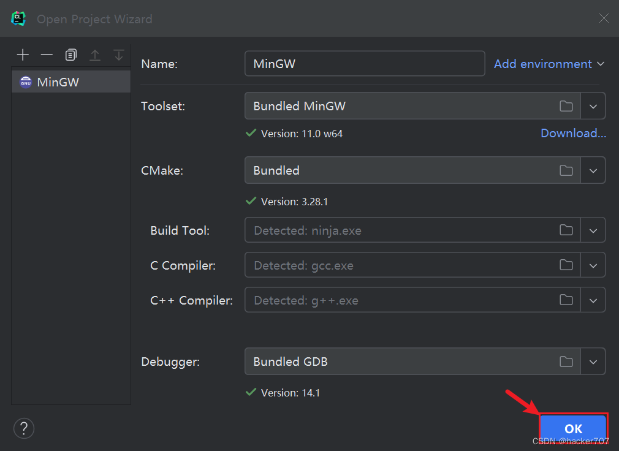Expand the Build Tool dropdown arrow

[x=593, y=230]
